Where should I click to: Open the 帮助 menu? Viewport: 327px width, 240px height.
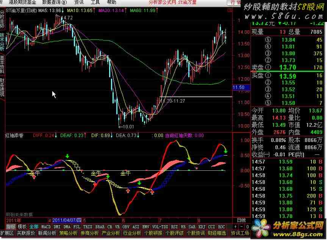(x=111, y=2)
